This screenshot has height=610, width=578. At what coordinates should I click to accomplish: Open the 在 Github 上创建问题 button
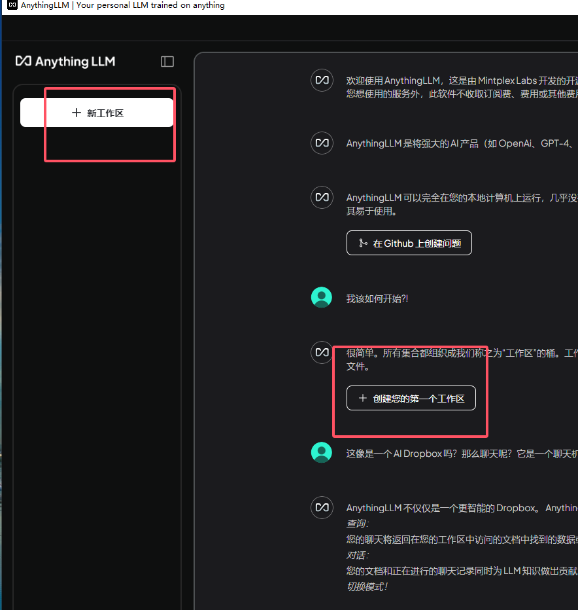coord(409,243)
